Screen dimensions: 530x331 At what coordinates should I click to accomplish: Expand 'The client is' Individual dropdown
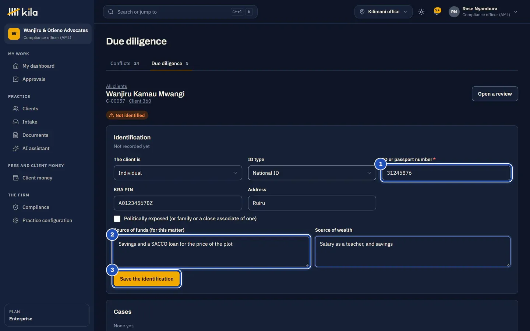pos(178,173)
